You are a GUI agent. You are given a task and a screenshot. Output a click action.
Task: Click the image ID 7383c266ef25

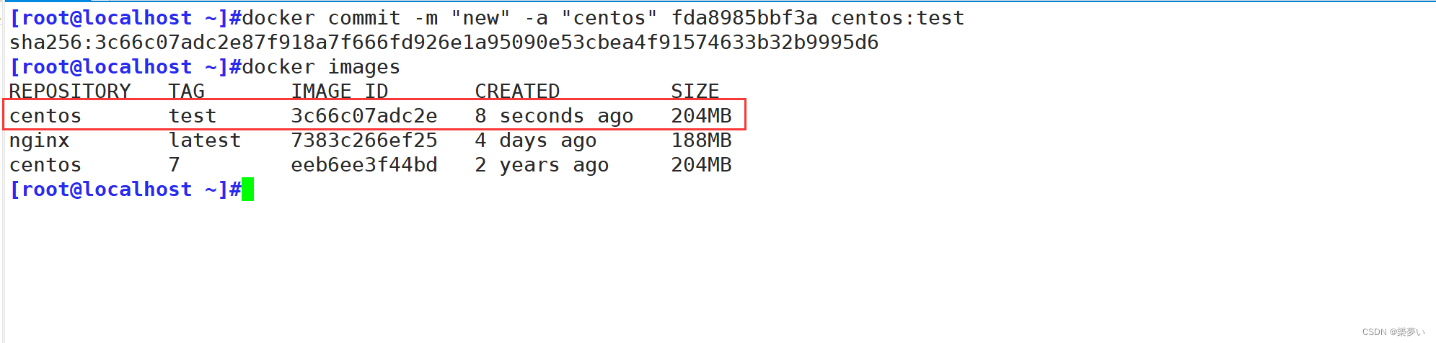364,141
